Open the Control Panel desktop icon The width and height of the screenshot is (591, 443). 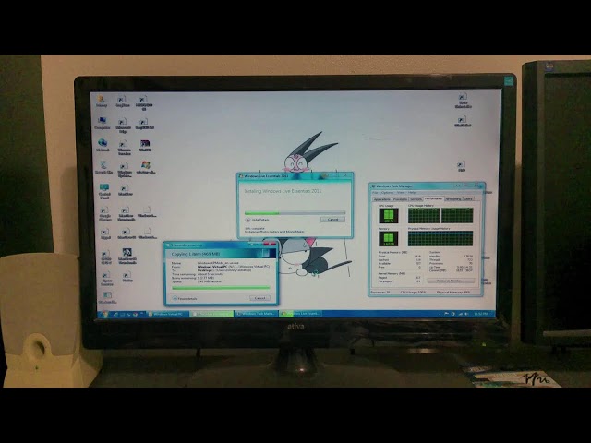(x=104, y=191)
